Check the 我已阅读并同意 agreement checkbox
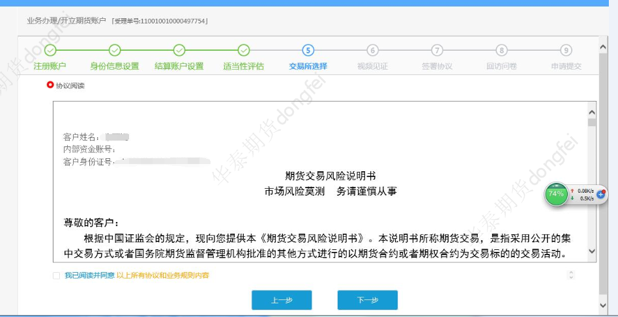Viewport: 618px width, 317px height. tap(57, 276)
